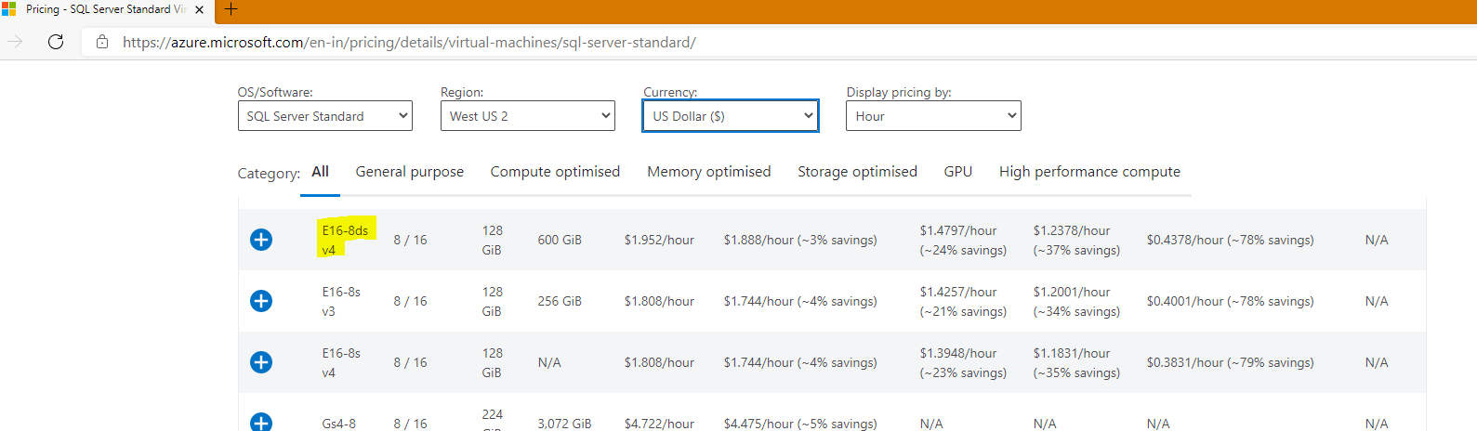Click $0.3831/hour (~79% savings) cell

(1230, 362)
